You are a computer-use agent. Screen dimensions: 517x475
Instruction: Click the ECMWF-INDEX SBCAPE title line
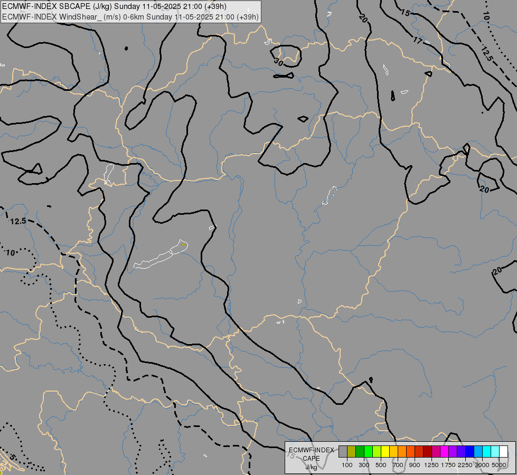coord(115,6)
